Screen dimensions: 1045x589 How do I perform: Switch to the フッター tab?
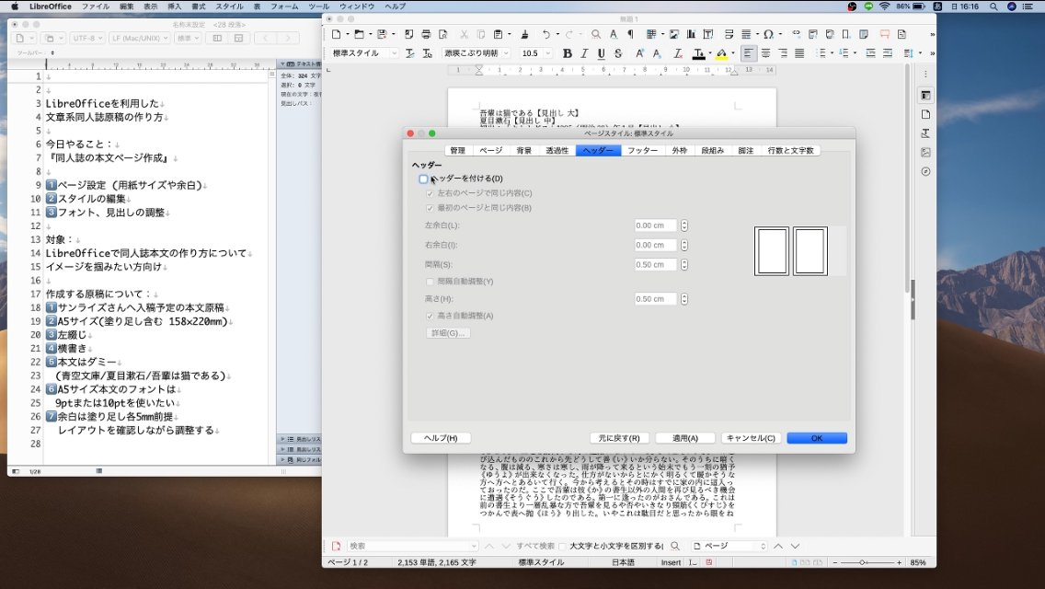642,151
